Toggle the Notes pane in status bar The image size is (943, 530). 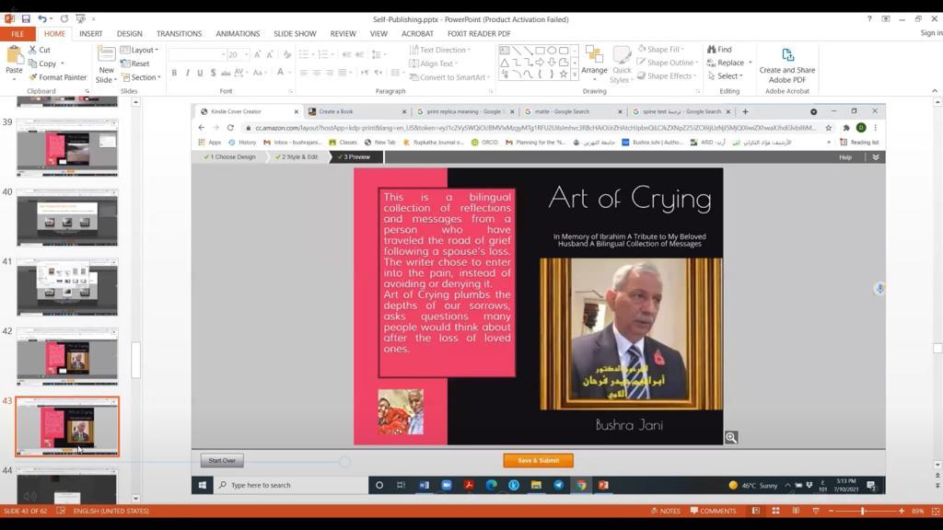pyautogui.click(x=665, y=511)
